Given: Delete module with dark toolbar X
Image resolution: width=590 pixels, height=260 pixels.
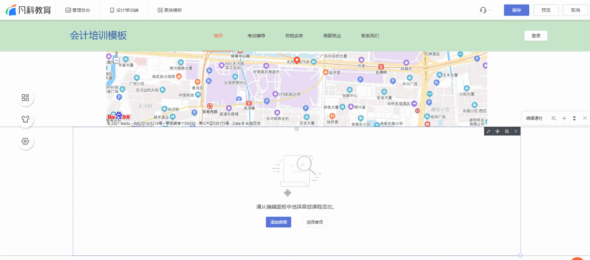Looking at the screenshot, I should pyautogui.click(x=516, y=131).
